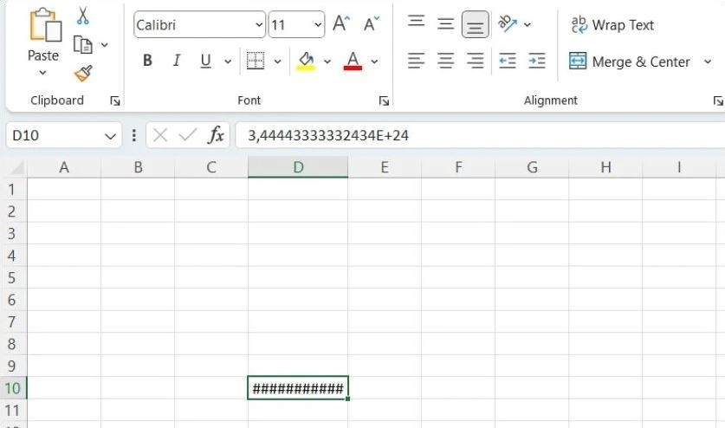
Task: Select row 1 header
Action: click(13, 189)
